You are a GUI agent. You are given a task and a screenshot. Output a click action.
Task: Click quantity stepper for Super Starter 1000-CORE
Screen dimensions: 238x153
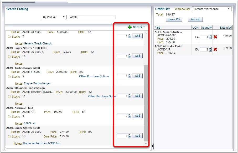(x=130, y=56)
